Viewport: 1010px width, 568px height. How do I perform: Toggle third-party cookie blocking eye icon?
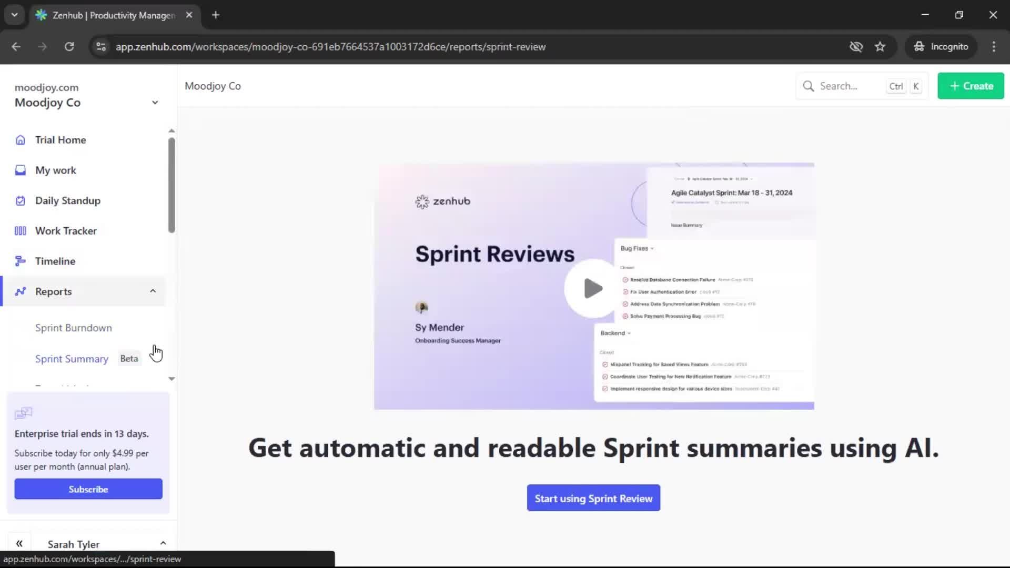coord(856,46)
